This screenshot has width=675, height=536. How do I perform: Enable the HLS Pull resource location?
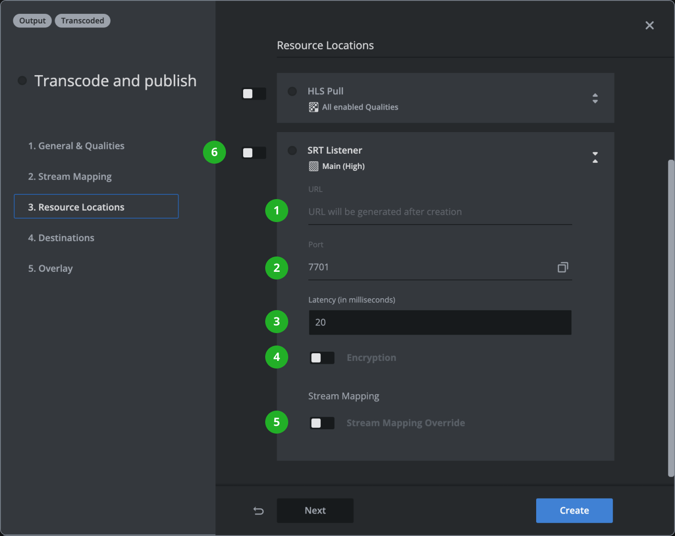[254, 94]
